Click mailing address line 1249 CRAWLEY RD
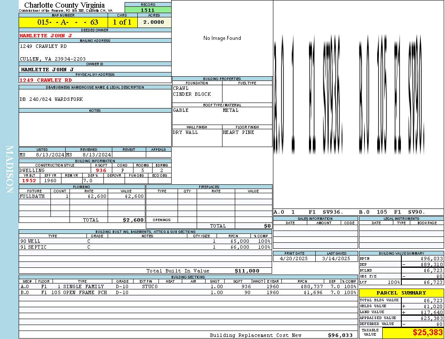This screenshot has height=339, width=445. click(x=43, y=46)
